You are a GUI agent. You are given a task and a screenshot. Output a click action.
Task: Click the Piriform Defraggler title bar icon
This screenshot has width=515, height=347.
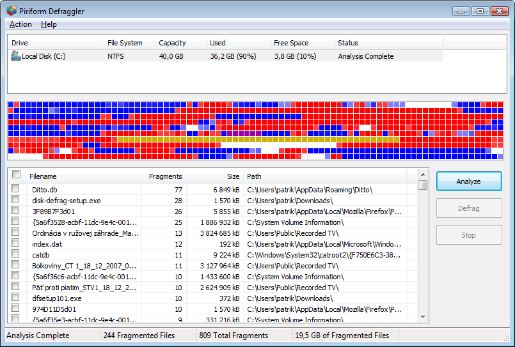pyautogui.click(x=12, y=11)
